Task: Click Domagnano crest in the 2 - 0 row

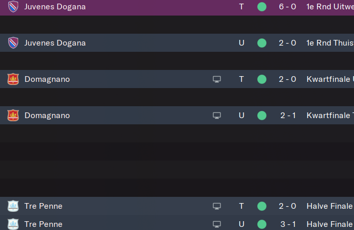Action: click(x=13, y=79)
